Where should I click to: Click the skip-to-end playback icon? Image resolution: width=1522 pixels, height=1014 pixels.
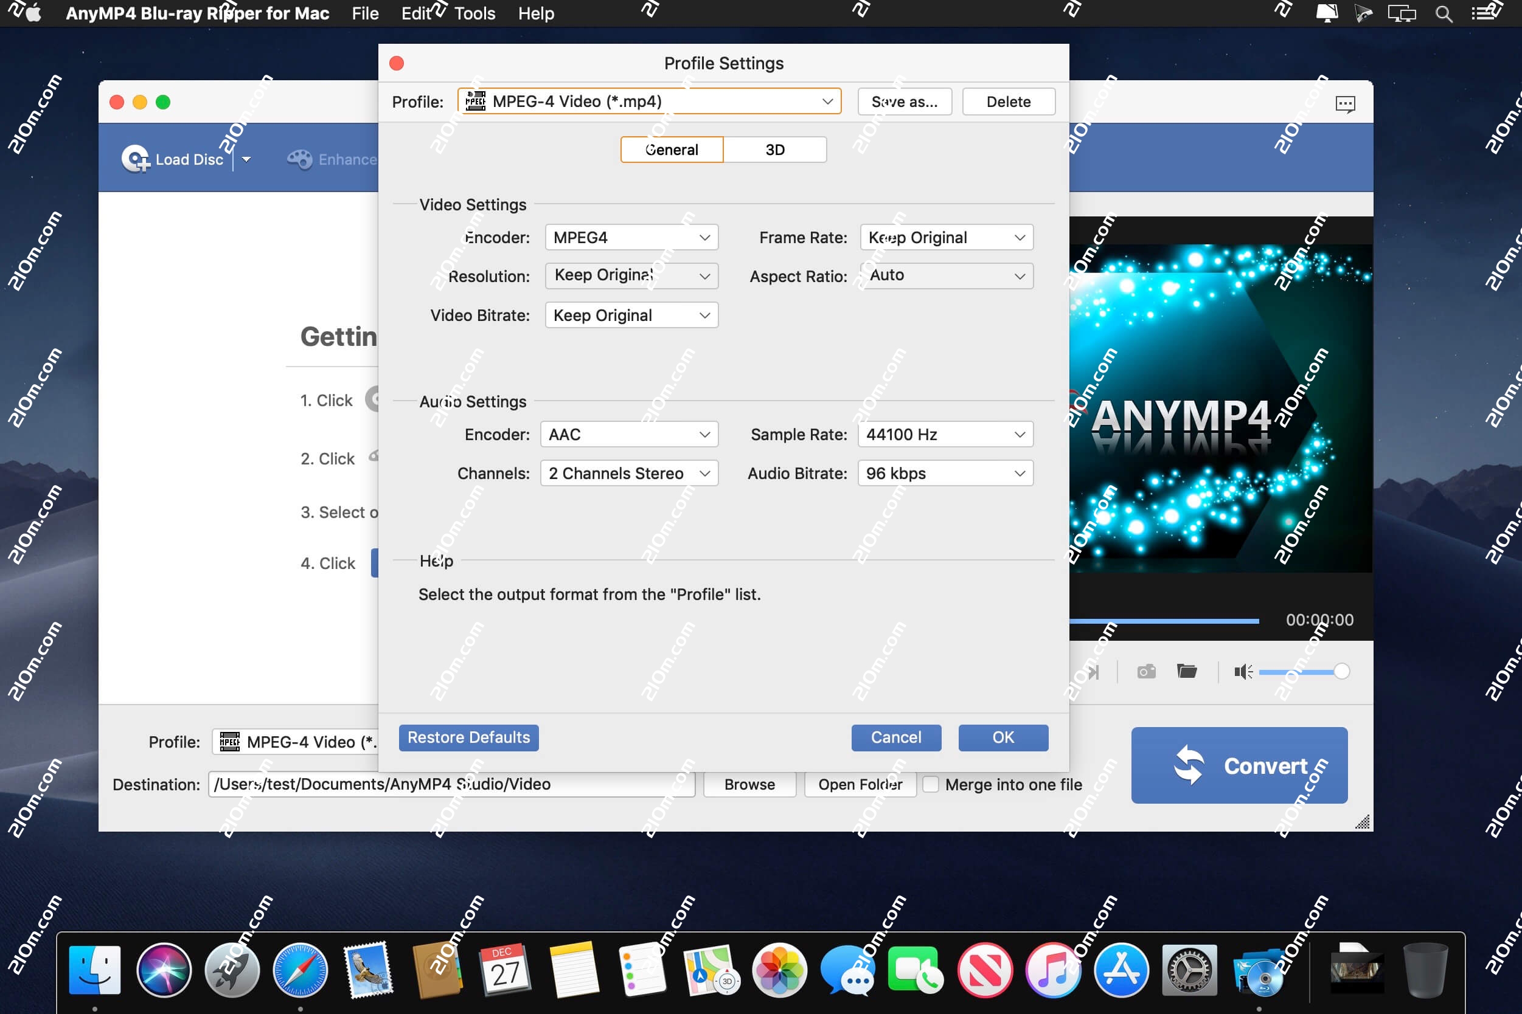click(x=1093, y=671)
